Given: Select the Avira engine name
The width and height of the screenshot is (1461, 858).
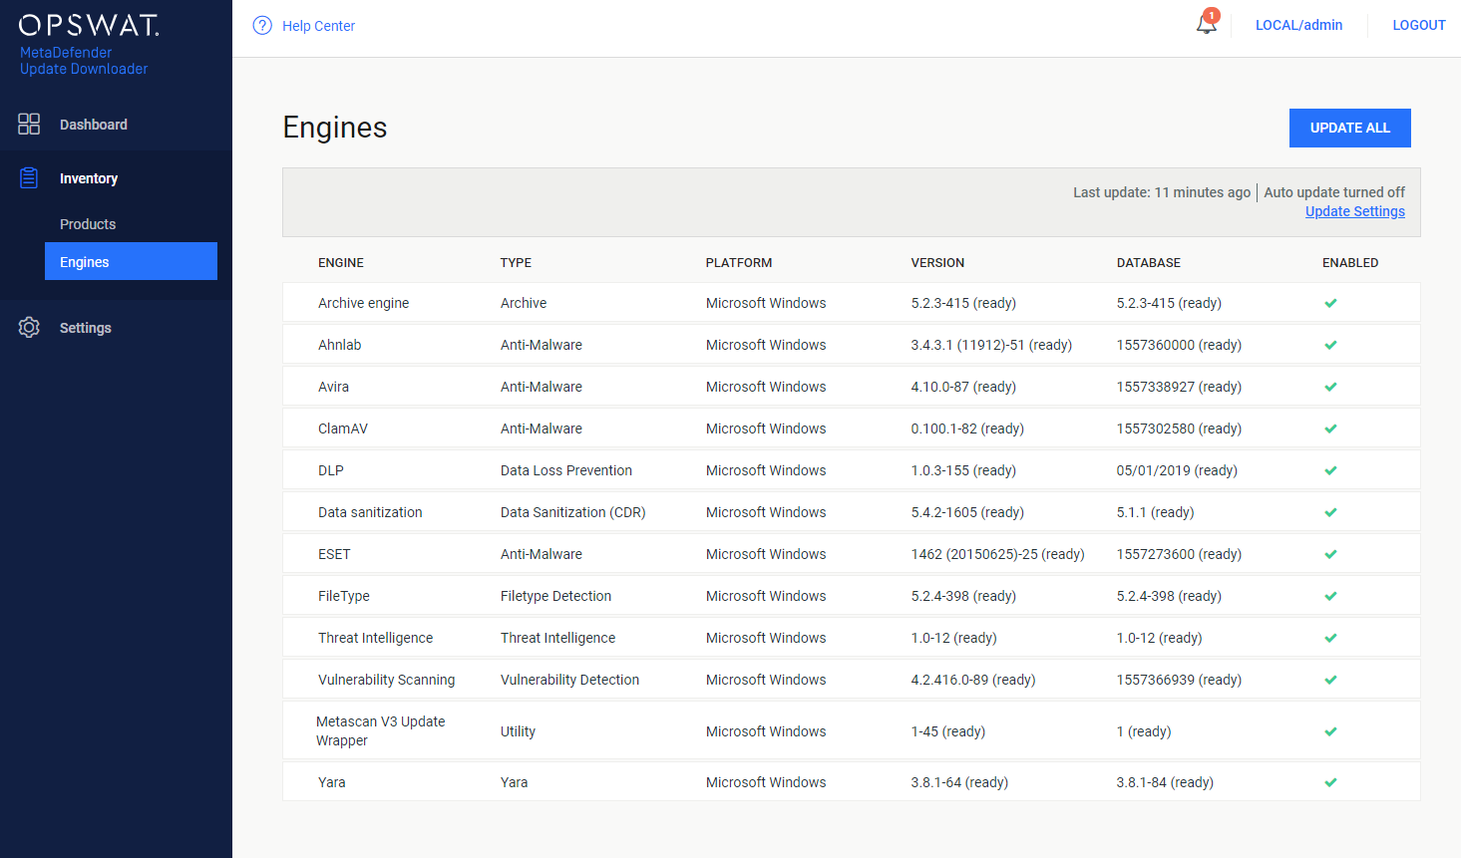Looking at the screenshot, I should pyautogui.click(x=333, y=387).
